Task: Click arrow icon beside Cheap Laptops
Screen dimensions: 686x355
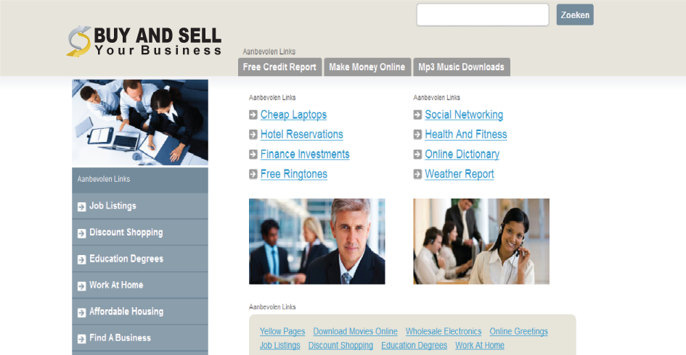Action: coord(253,115)
